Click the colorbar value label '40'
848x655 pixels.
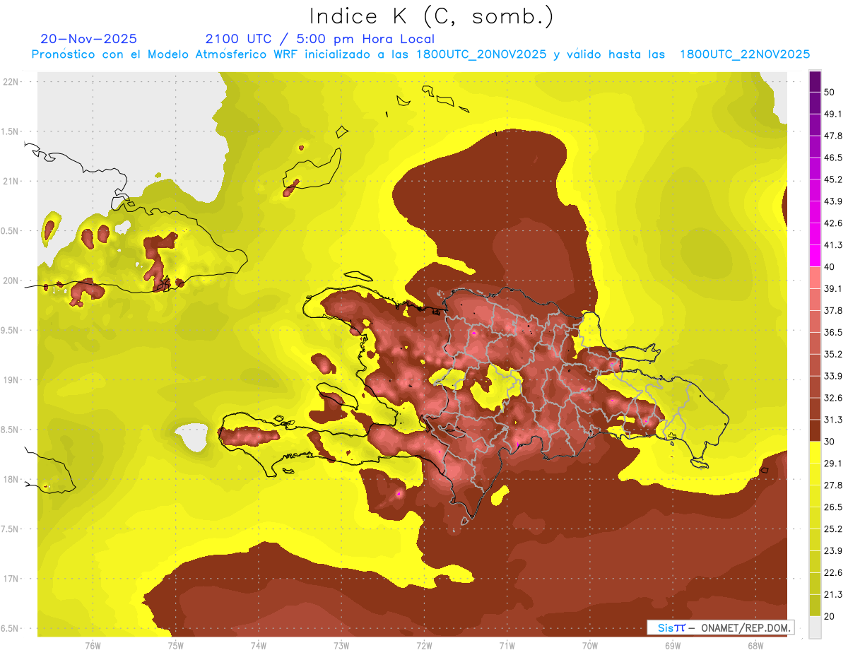click(x=830, y=267)
